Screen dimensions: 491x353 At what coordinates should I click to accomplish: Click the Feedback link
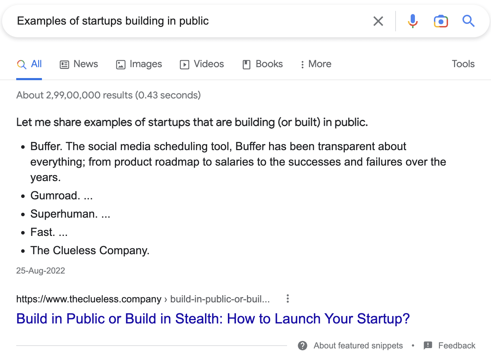tap(456, 346)
